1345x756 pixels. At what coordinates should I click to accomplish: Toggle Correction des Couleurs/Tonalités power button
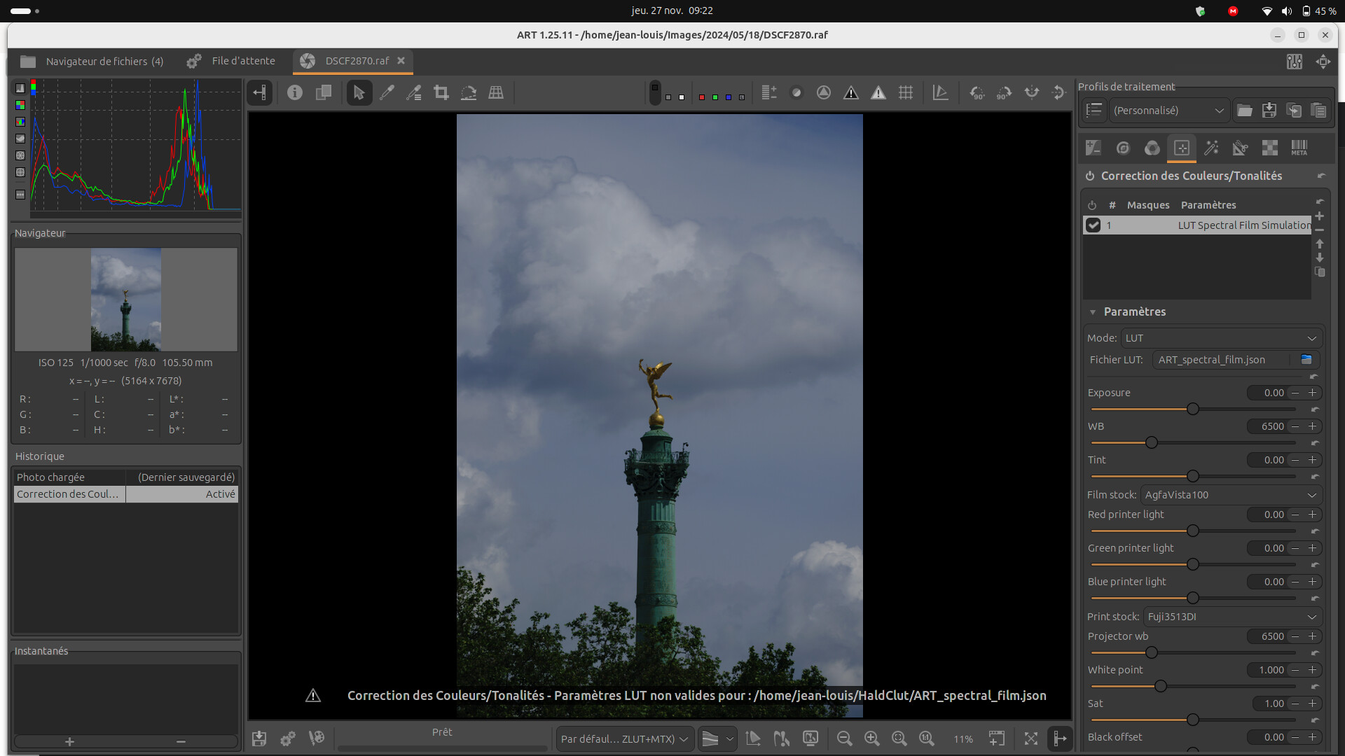(x=1090, y=176)
